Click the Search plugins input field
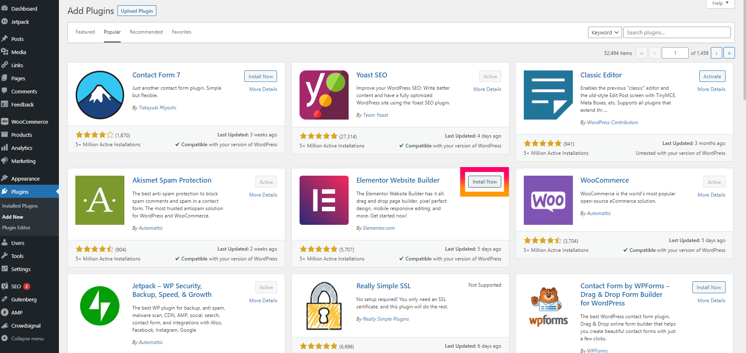 click(677, 32)
